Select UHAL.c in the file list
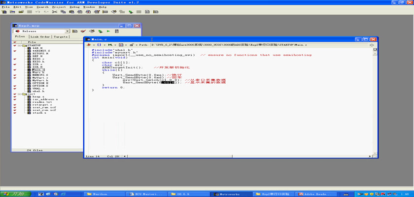 pyautogui.click(x=38, y=89)
